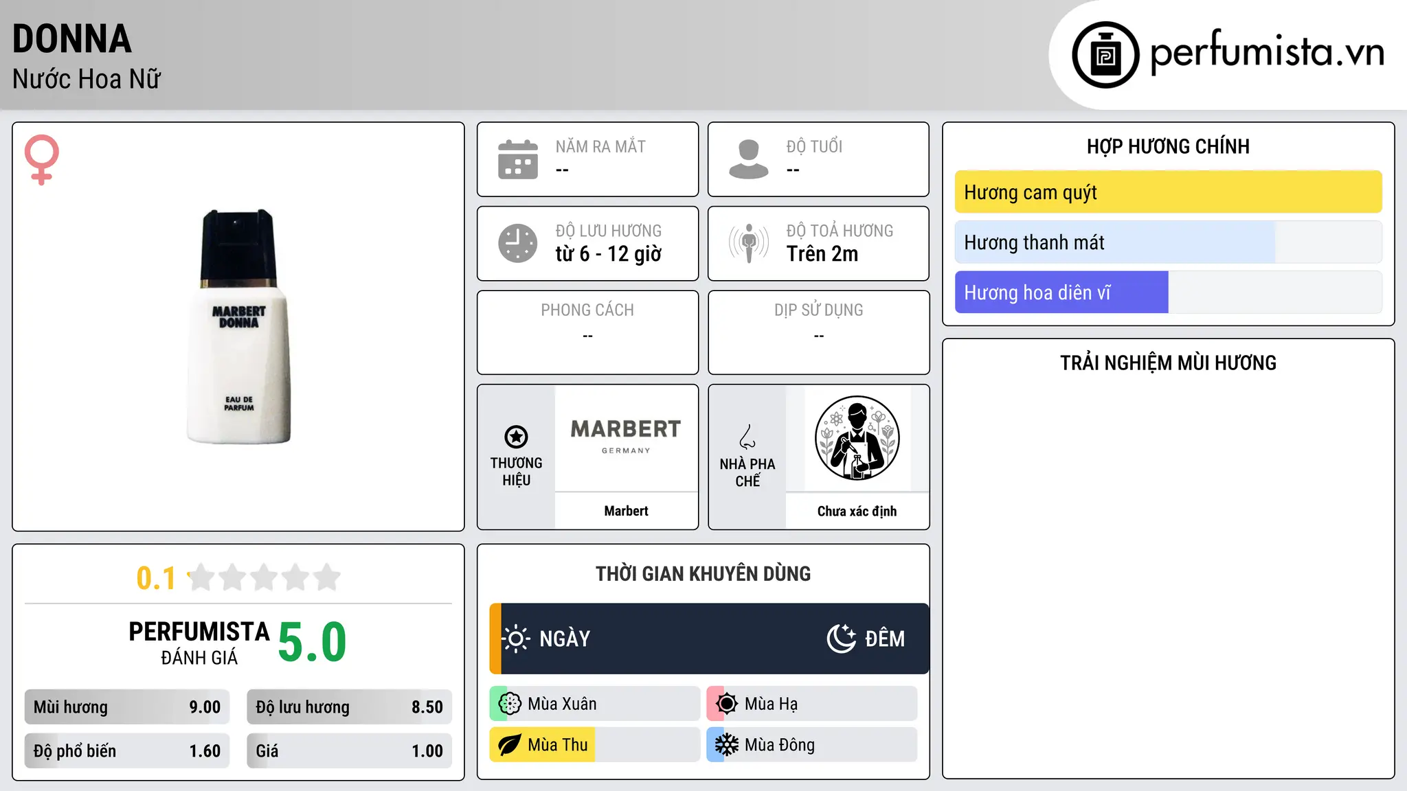Click the Marbert Donna bottle image
Screen dimensions: 1407x791
(x=238, y=327)
